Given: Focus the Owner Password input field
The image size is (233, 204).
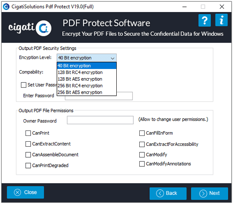Looking at the screenshot, I should pyautogui.click(x=100, y=120).
